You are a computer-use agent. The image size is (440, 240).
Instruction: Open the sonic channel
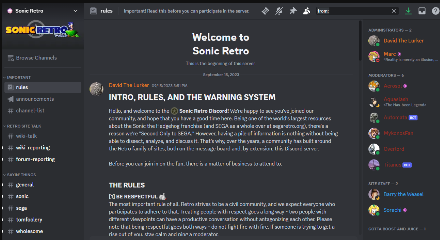(43, 196)
